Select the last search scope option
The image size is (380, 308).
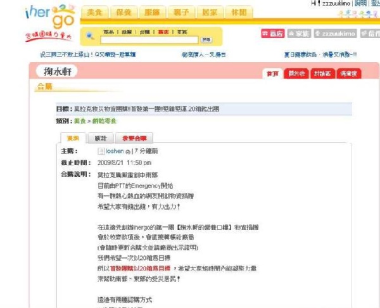[x=182, y=32]
